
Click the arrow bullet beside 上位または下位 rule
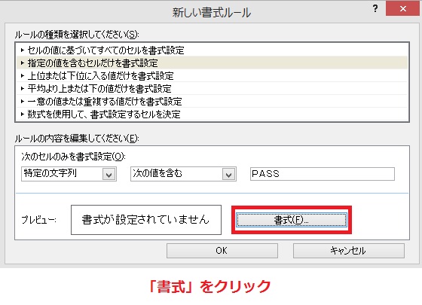23,75
